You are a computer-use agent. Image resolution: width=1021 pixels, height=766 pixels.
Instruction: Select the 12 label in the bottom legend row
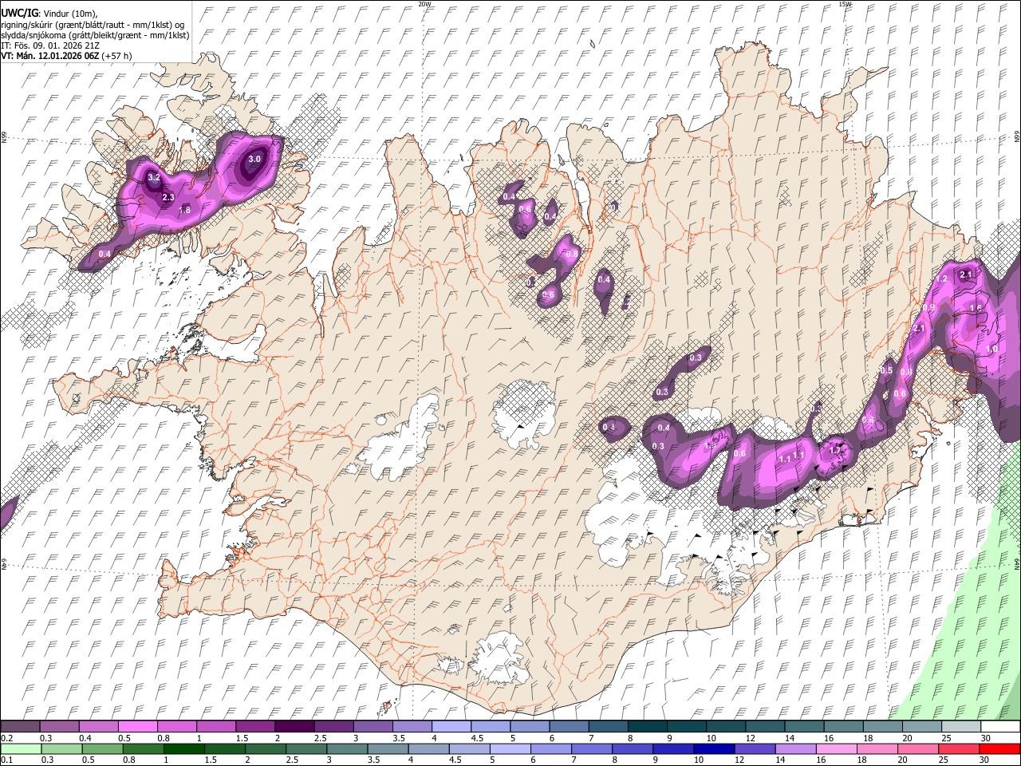tap(738, 760)
